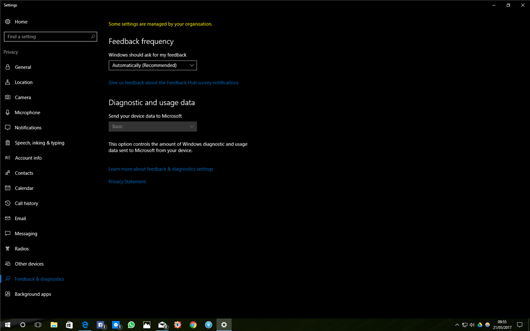Click the Feedback frequency heading
Image resolution: width=530 pixels, height=331 pixels.
[141, 41]
